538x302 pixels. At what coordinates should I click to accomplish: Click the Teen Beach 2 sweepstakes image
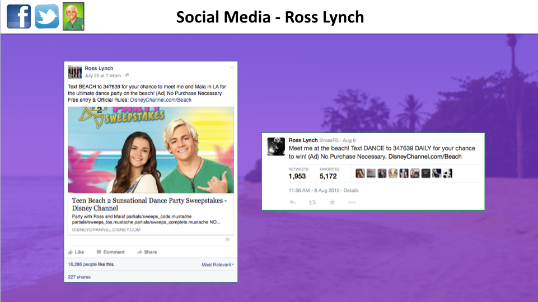(151, 149)
